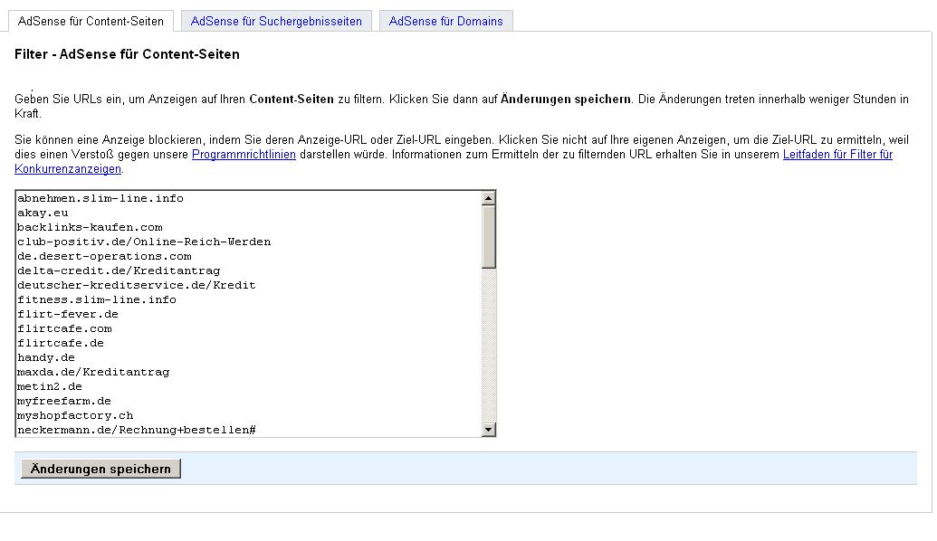Screen dimensions: 937x541
Task: Click the line flirtcafe.de
Action: pyautogui.click(x=61, y=343)
